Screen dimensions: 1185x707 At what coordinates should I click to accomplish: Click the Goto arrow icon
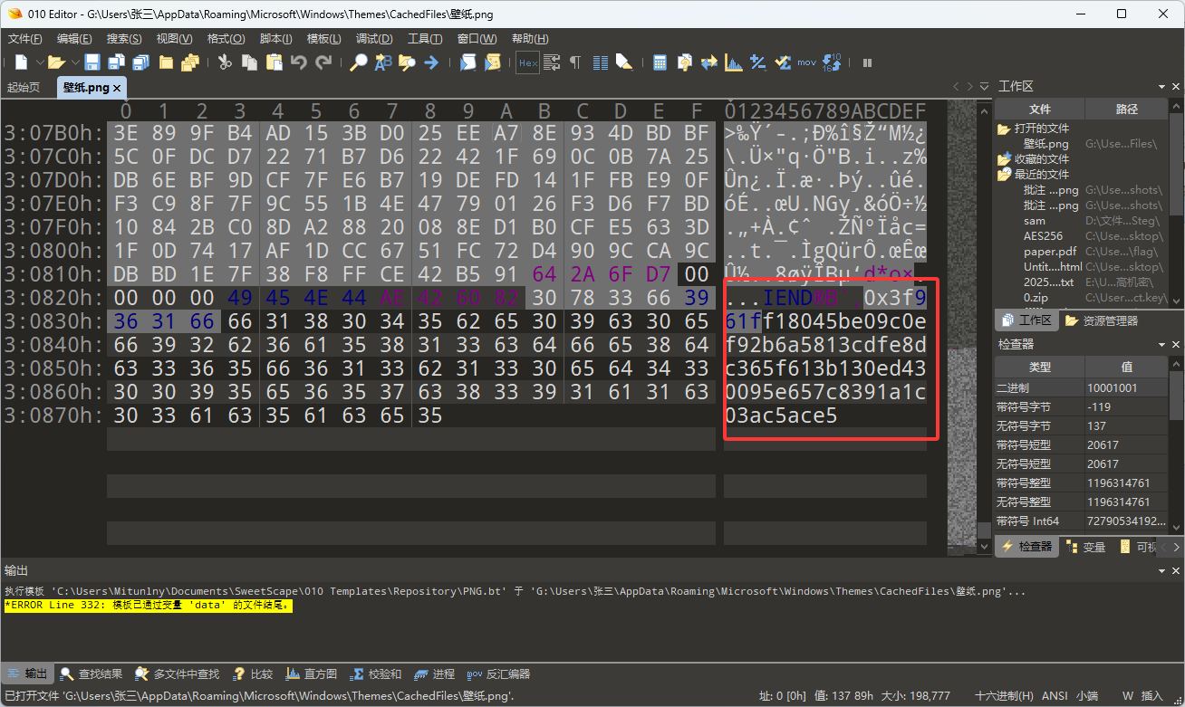point(431,62)
